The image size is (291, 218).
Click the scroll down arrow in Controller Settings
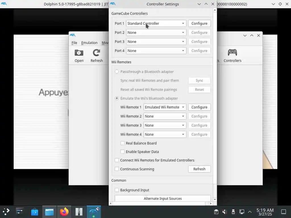pos(215,200)
